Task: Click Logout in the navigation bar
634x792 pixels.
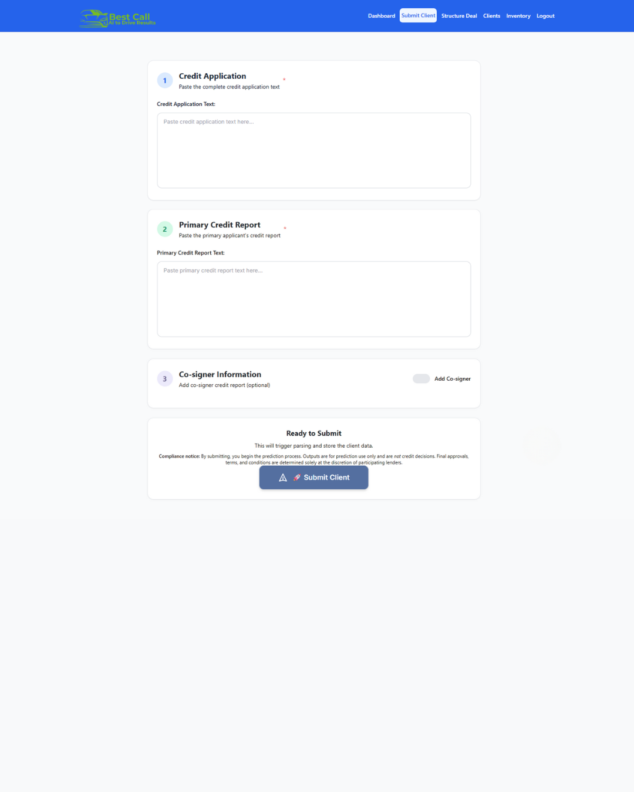Action: tap(545, 16)
